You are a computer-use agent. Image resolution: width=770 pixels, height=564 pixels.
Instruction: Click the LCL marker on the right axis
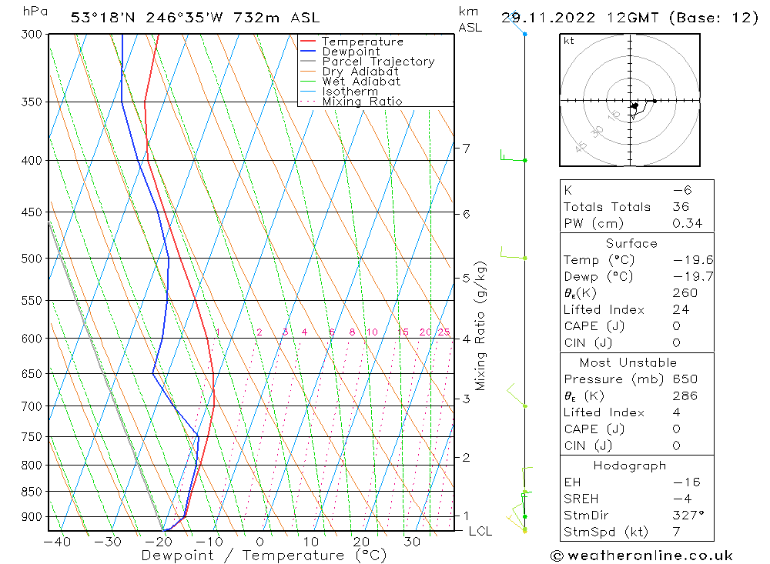point(480,531)
